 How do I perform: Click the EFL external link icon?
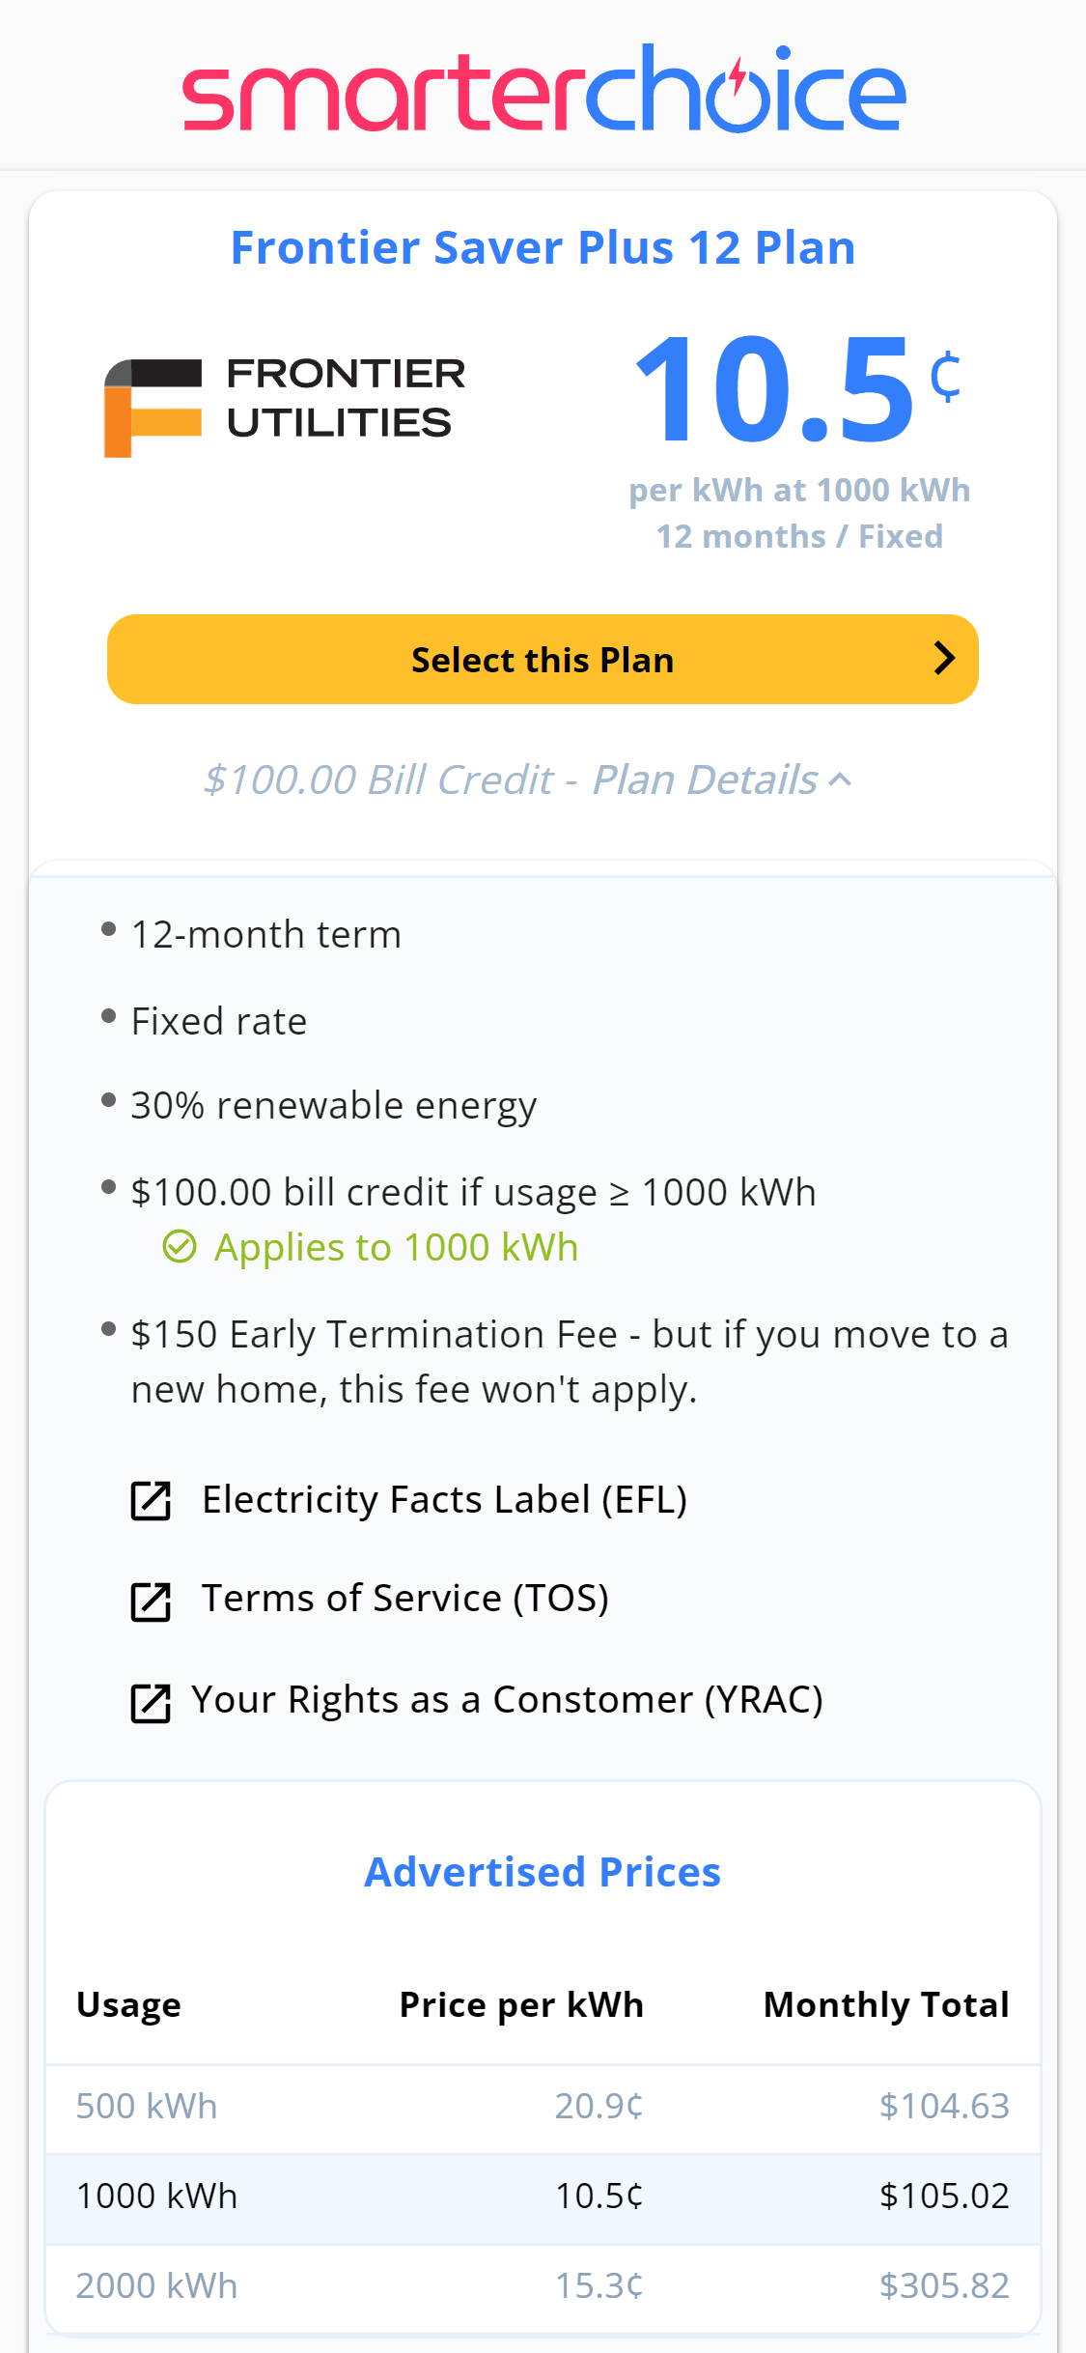click(151, 1501)
